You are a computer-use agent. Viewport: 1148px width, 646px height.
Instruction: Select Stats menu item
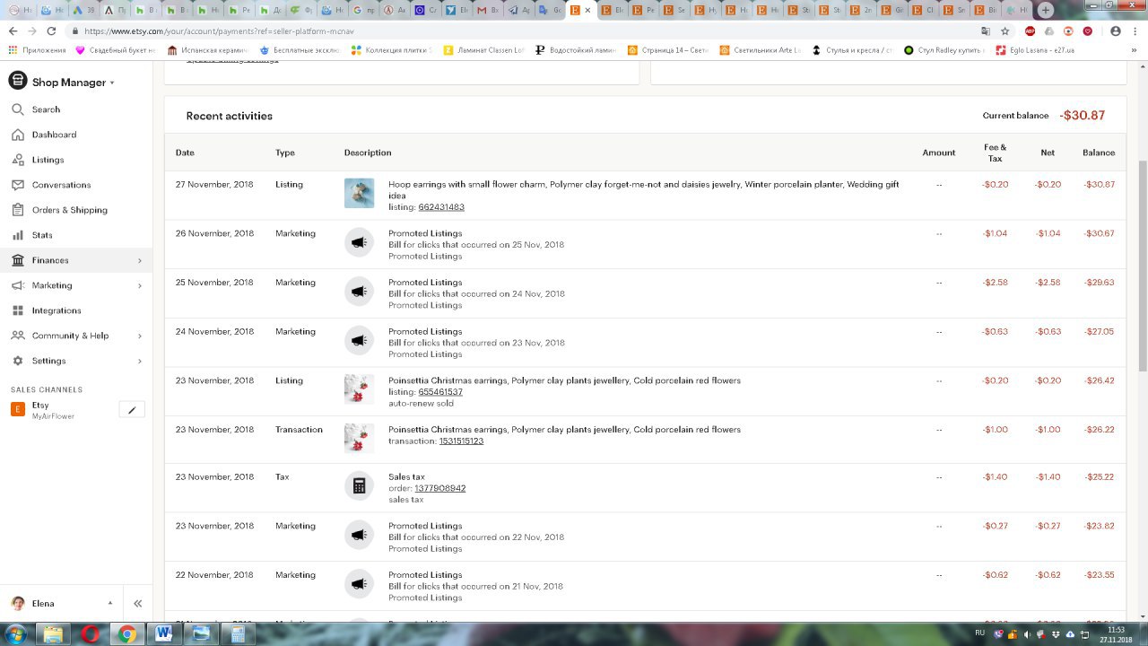[42, 235]
